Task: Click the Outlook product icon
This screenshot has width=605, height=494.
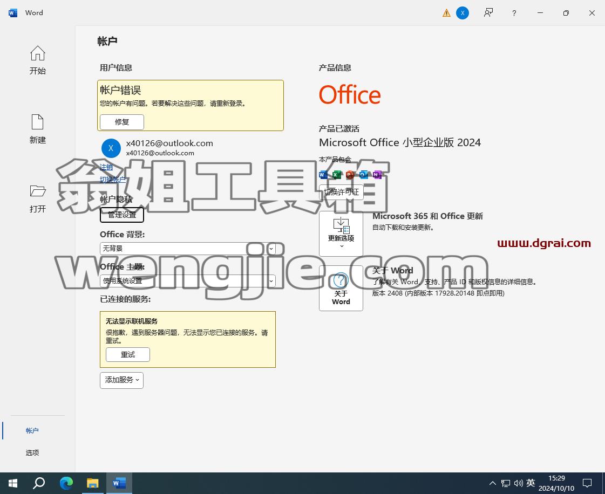Action: click(363, 175)
